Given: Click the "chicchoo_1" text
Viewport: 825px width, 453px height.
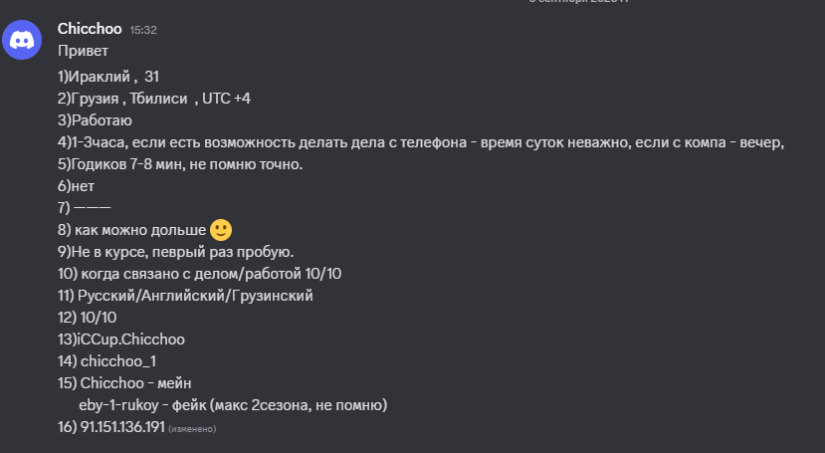Looking at the screenshot, I should click(x=118, y=361).
